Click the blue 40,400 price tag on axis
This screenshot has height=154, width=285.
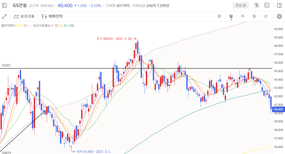click(x=279, y=110)
